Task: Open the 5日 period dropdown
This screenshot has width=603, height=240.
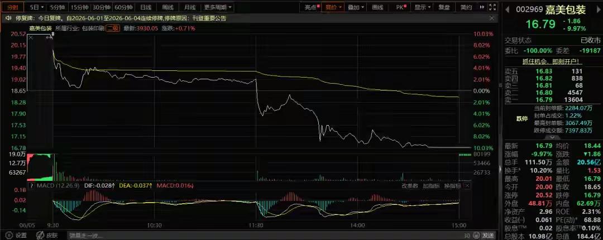Action: pos(37,7)
